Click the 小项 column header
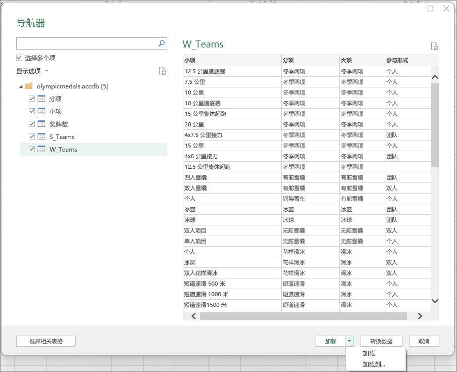Screen dimensions: 457x372 click(x=232, y=60)
